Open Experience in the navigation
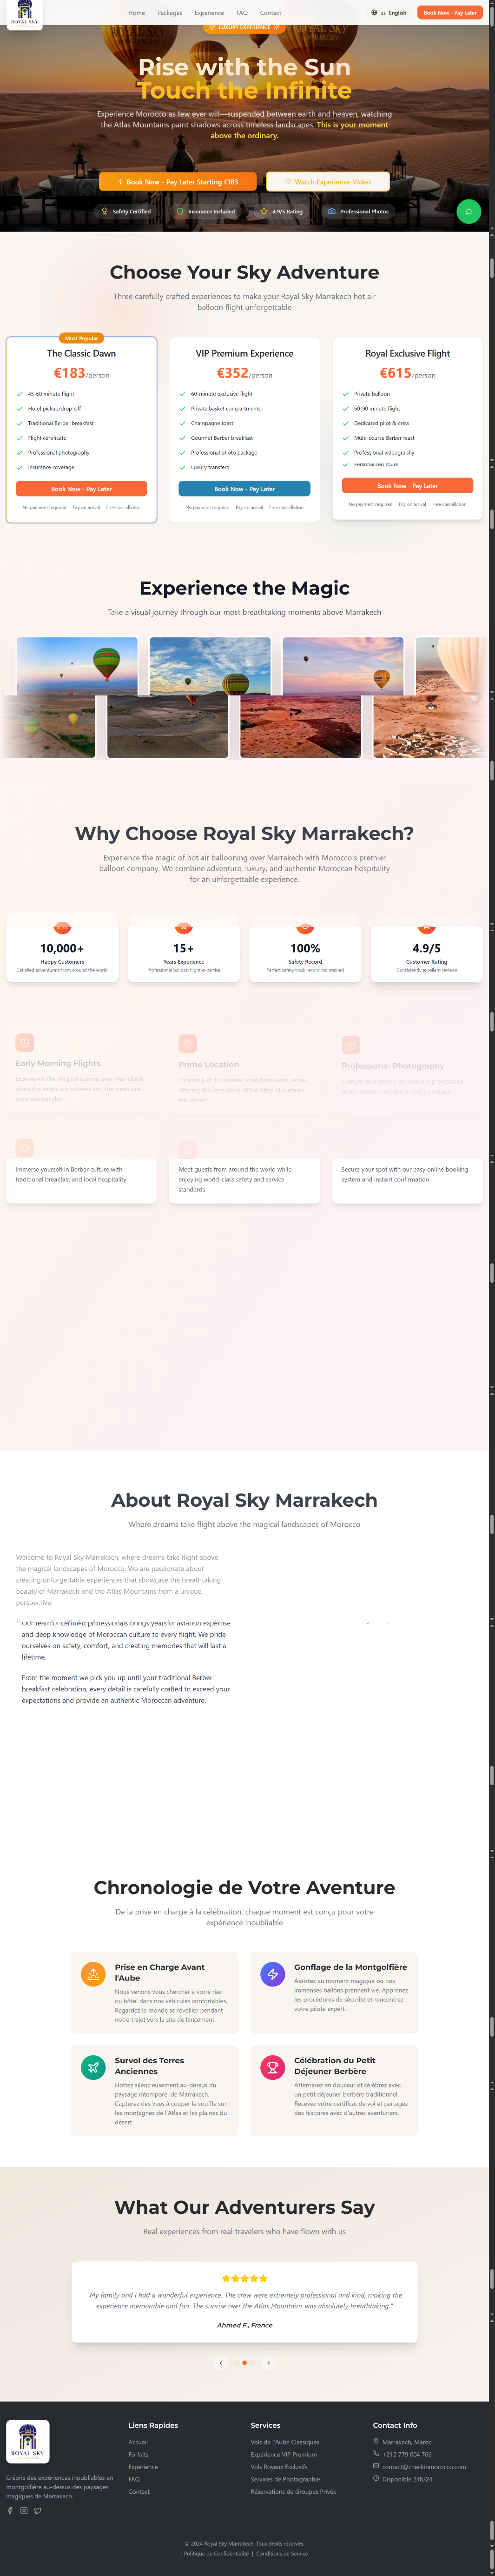495x2576 pixels. coord(209,13)
